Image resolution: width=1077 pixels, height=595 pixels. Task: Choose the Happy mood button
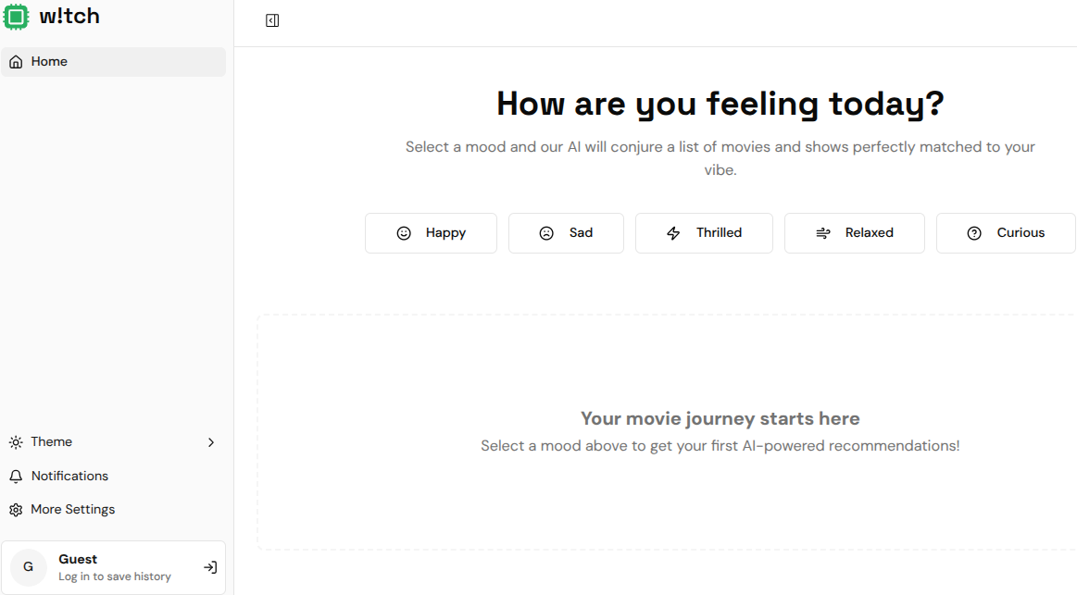coord(431,233)
